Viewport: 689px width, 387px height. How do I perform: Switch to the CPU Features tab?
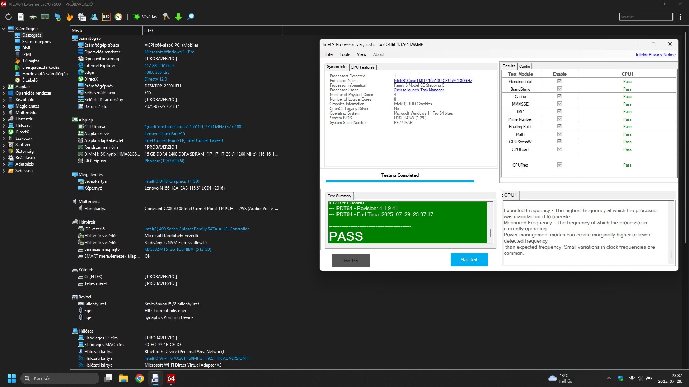pos(362,67)
